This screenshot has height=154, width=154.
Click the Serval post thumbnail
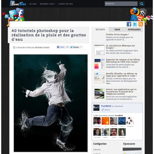coord(99,94)
